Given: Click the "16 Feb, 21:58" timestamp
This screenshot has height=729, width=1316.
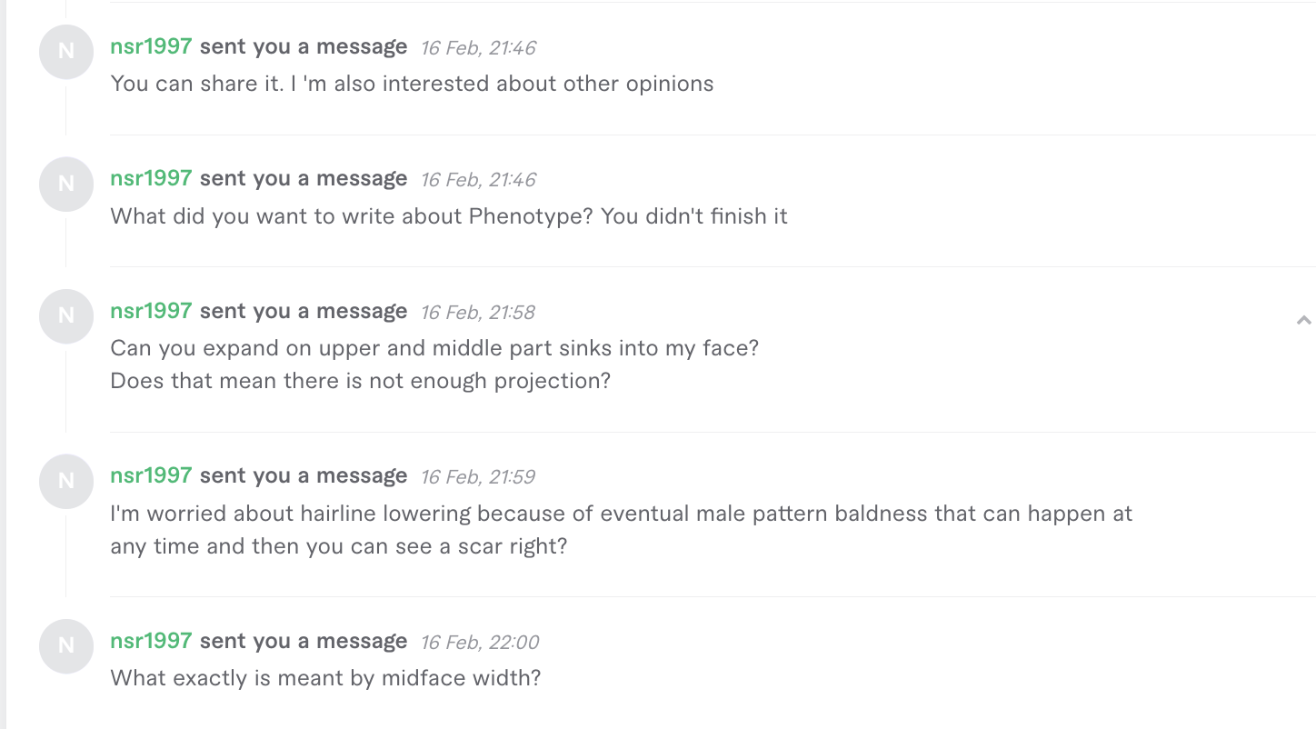Looking at the screenshot, I should pos(478,313).
